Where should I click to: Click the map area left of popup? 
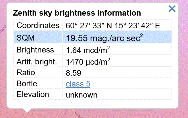click(x=3, y=60)
